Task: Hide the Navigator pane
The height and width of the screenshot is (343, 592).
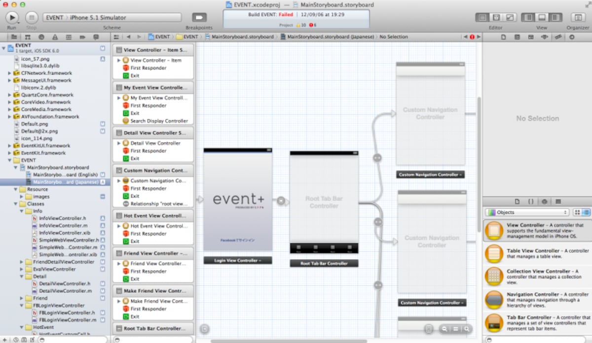Action: 528,17
